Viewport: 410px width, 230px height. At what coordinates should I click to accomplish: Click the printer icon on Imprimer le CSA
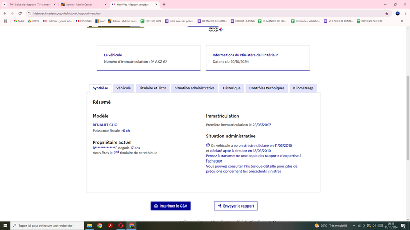[x=156, y=206]
